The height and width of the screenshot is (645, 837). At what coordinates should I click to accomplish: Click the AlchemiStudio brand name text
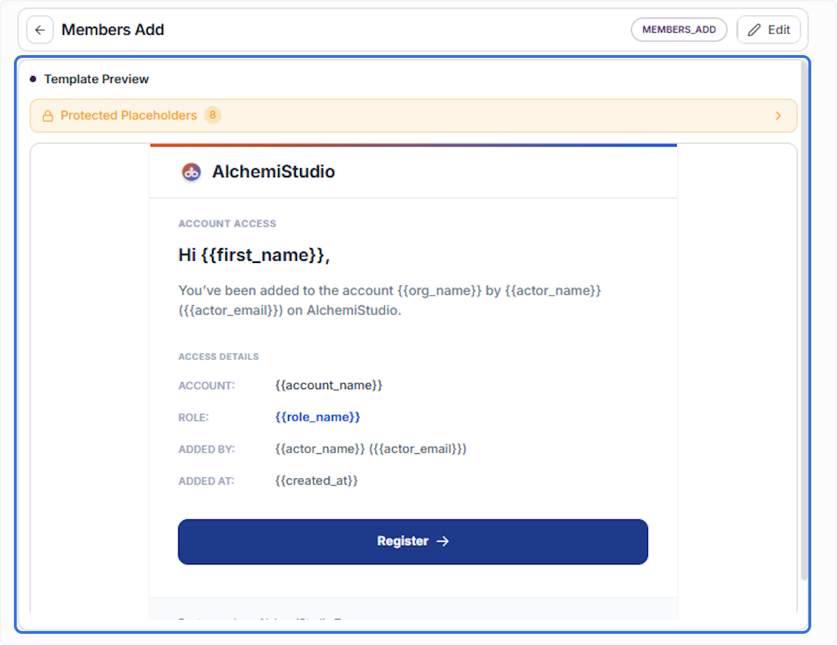point(273,172)
